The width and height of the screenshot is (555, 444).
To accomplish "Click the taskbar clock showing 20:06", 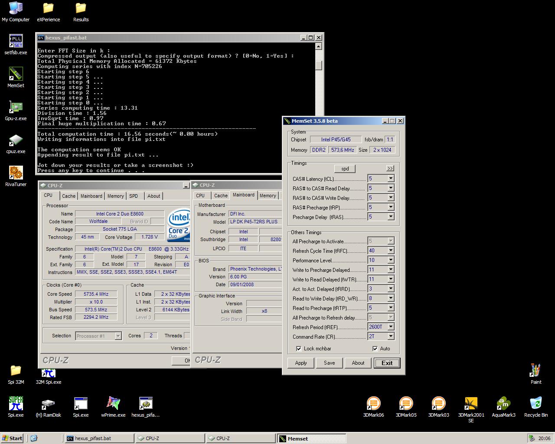I will [544, 438].
